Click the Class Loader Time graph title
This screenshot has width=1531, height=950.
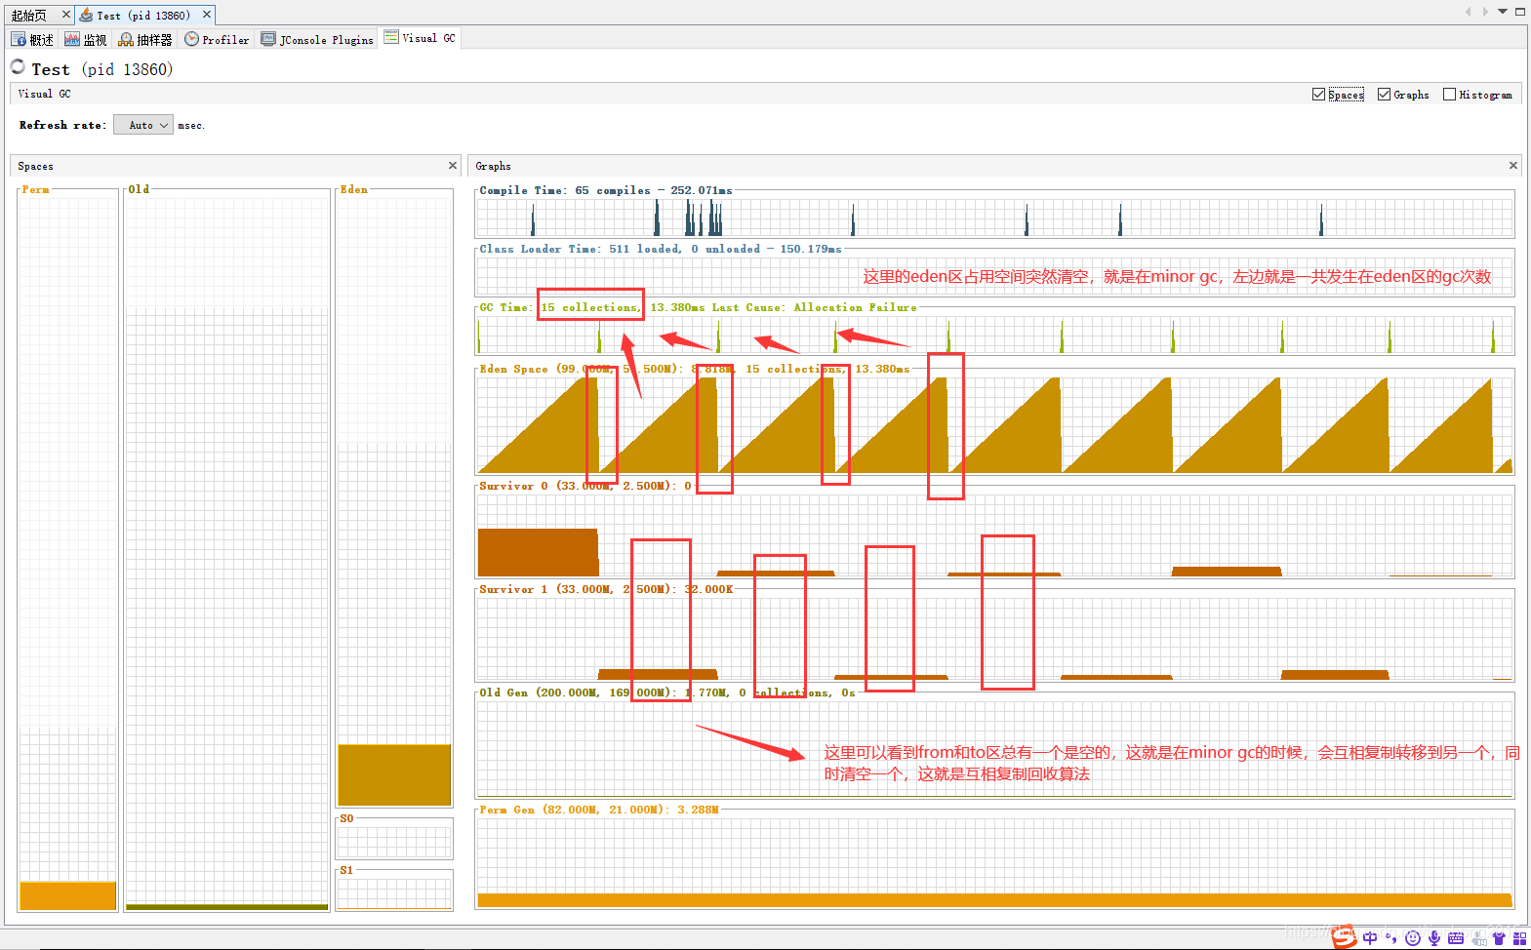coord(660,249)
